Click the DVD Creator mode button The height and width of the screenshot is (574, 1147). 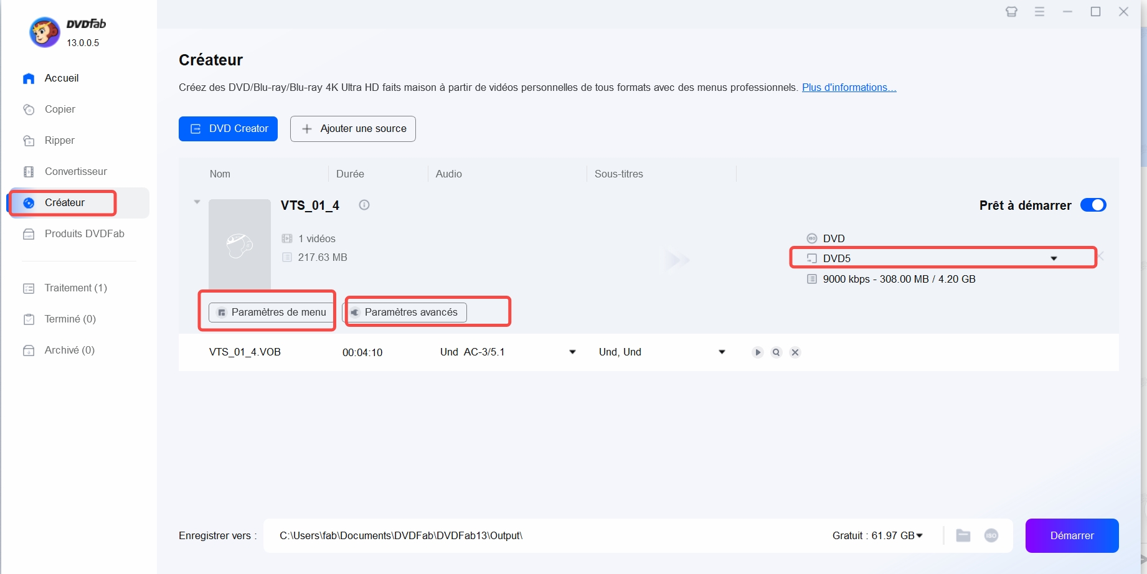[x=228, y=129]
